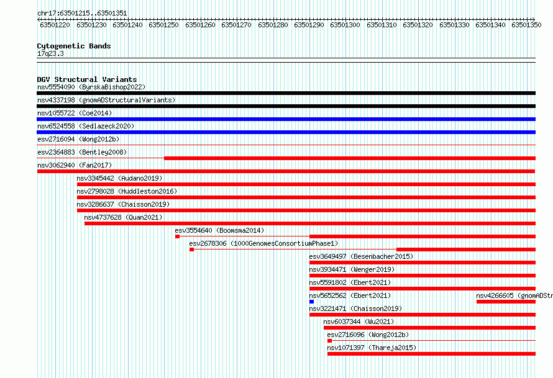Click ruler position 63501250
This screenshot has height=378, width=553.
[x=163, y=25]
